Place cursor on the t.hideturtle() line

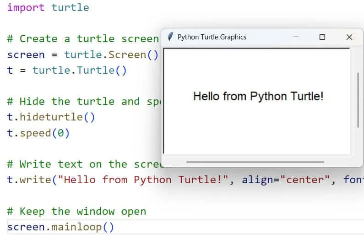(x=51, y=117)
